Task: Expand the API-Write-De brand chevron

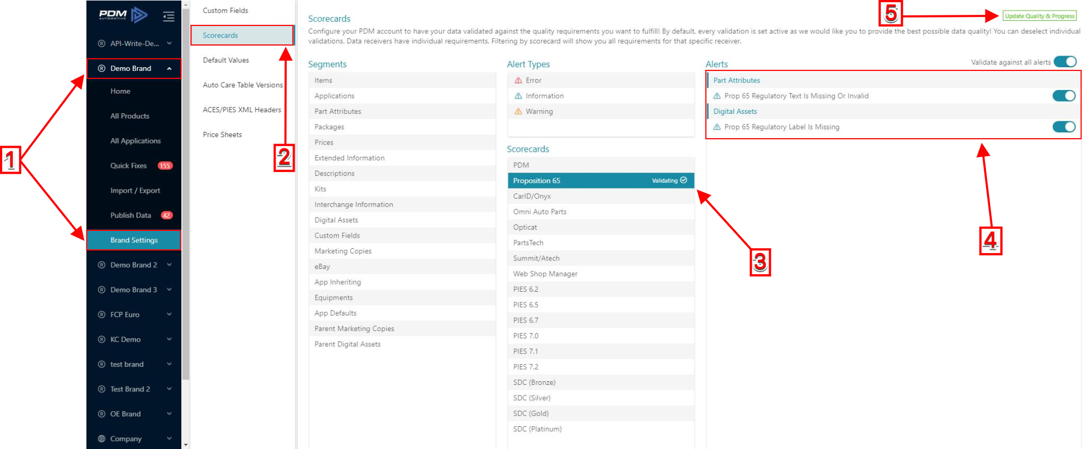Action: [169, 43]
